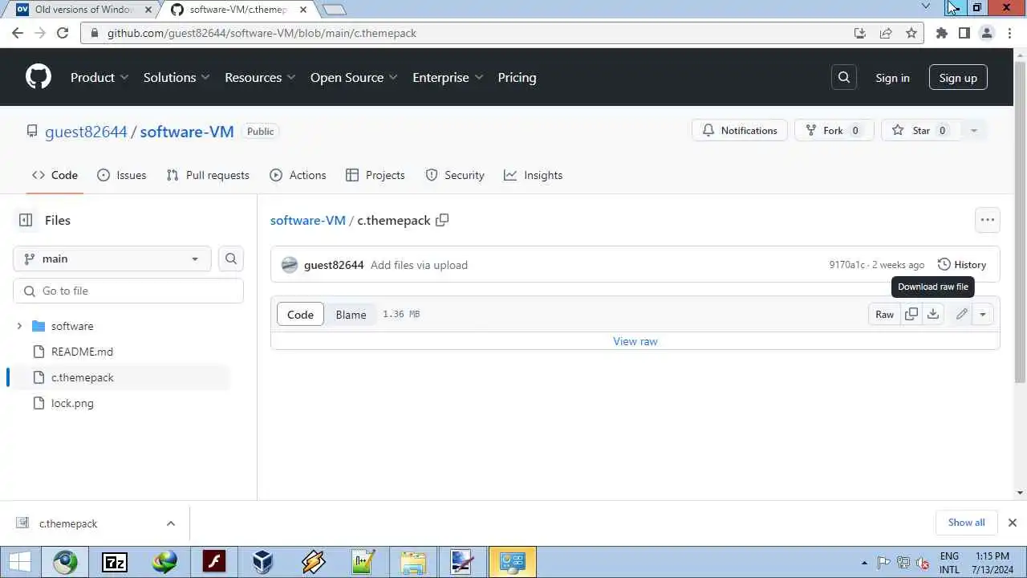
Task: Share this page icon in address bar
Action: (886, 33)
